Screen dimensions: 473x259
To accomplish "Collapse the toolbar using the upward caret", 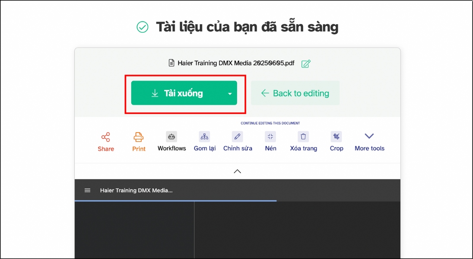I will tap(237, 171).
